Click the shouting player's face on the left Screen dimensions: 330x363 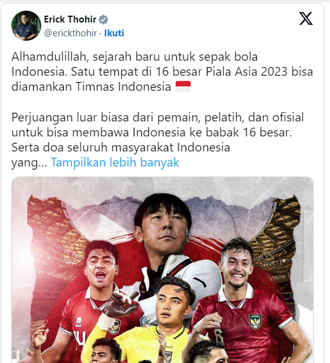point(101,268)
